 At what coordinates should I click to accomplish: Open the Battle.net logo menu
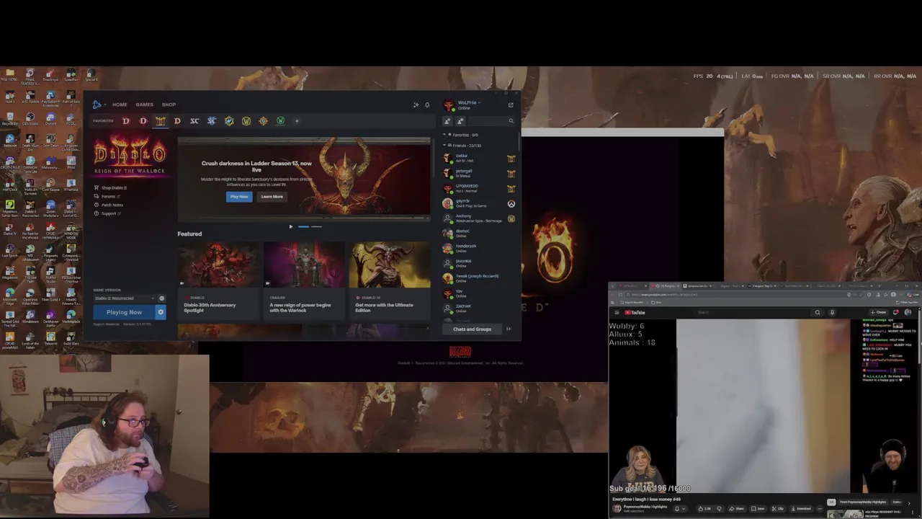click(97, 105)
